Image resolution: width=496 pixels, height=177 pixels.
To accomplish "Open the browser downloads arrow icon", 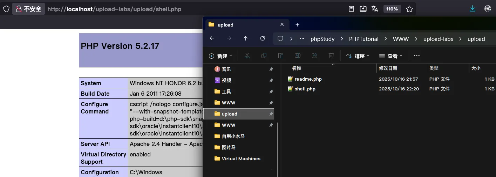I will coord(473,9).
